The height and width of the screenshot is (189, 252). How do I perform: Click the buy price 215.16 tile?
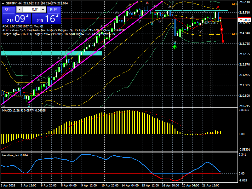point(46,19)
